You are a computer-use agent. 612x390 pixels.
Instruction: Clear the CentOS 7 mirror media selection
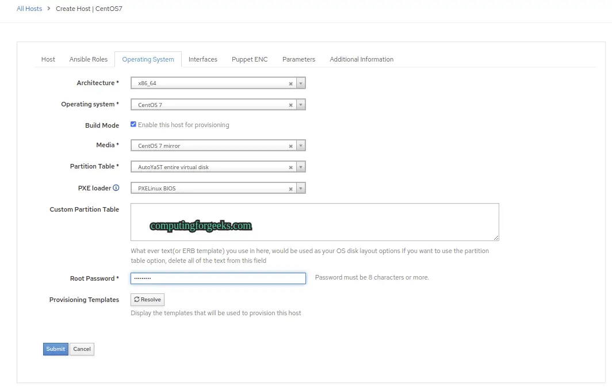(x=291, y=146)
